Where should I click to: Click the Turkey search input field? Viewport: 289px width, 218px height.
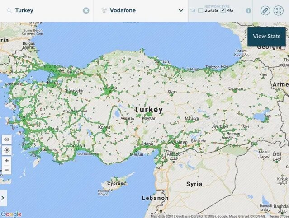click(x=48, y=10)
